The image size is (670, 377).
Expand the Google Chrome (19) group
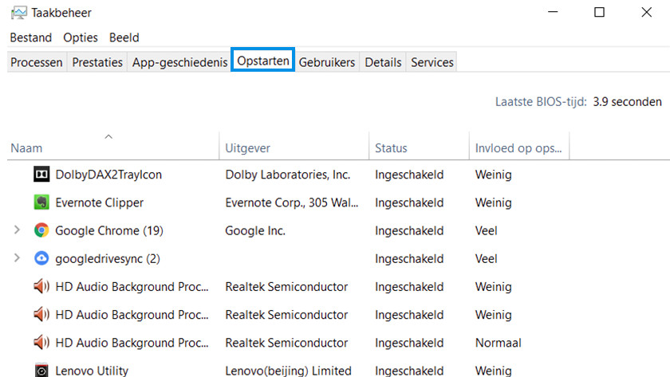pyautogui.click(x=18, y=230)
